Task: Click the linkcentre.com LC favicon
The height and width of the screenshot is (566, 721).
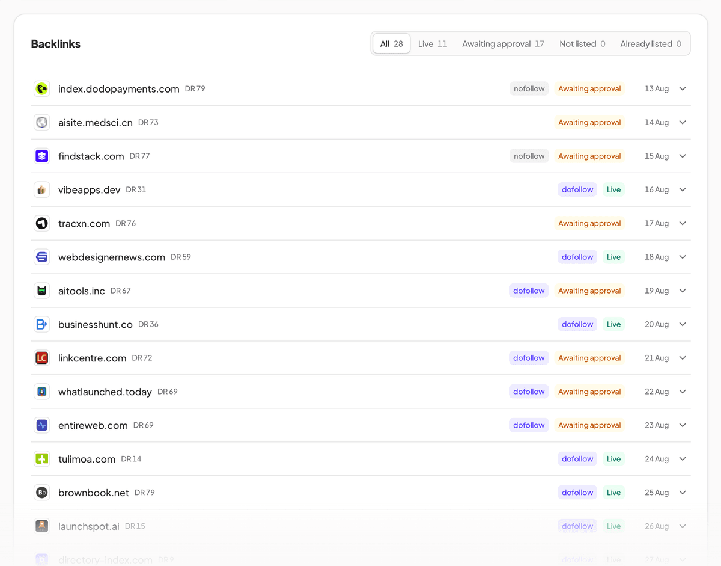Action: (x=41, y=358)
